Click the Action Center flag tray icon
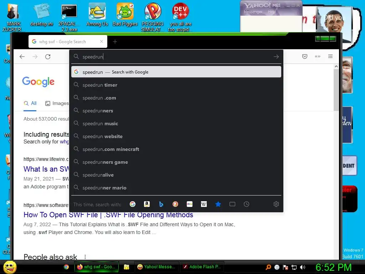365x274 pixels. point(286,267)
